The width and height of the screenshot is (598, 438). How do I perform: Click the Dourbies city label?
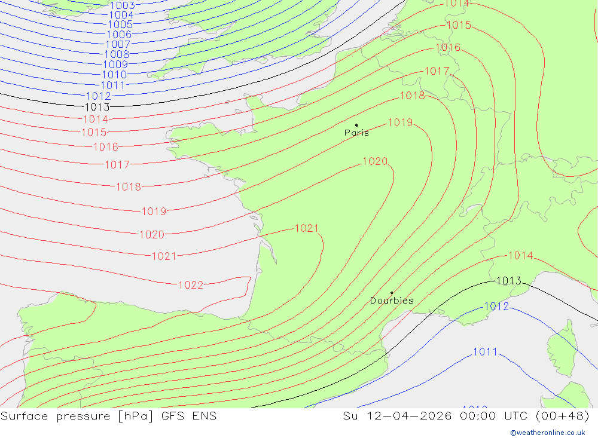tap(392, 301)
